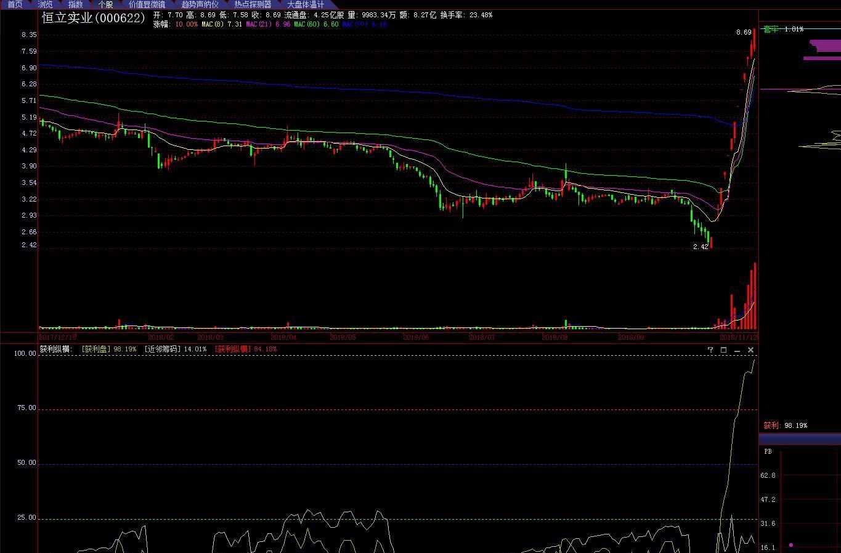Image resolution: width=841 pixels, height=553 pixels.
Task: Select the MAC(21) moving average label
Action: tap(259, 24)
